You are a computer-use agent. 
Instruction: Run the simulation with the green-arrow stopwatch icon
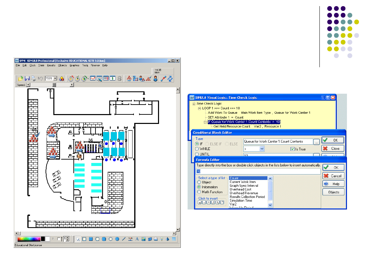point(84,78)
